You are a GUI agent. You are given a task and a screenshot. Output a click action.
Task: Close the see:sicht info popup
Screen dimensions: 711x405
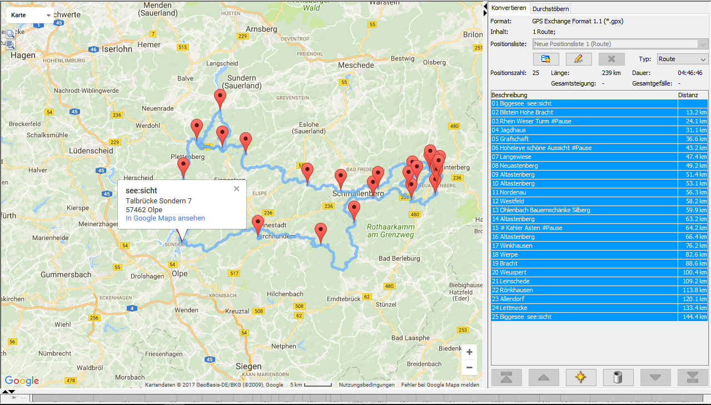[236, 189]
